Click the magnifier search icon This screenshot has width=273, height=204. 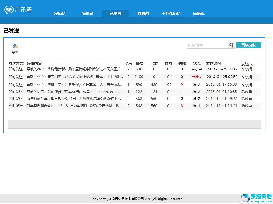click(231, 45)
